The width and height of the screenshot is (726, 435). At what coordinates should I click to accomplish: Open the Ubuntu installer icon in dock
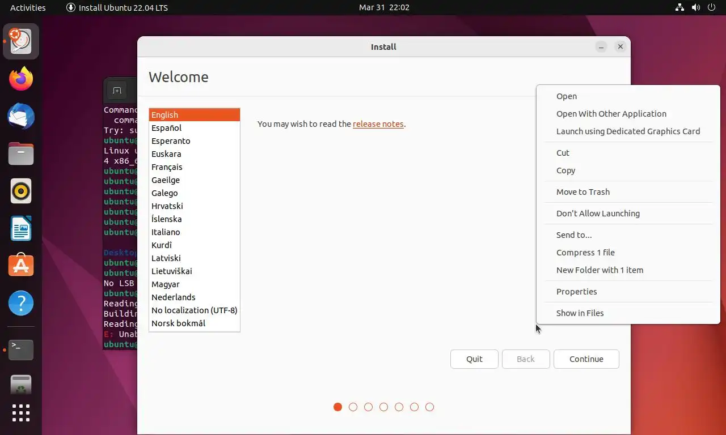pyautogui.click(x=21, y=41)
